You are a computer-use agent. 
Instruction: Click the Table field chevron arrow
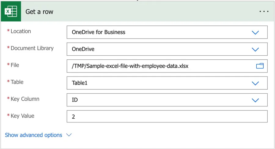click(x=255, y=83)
